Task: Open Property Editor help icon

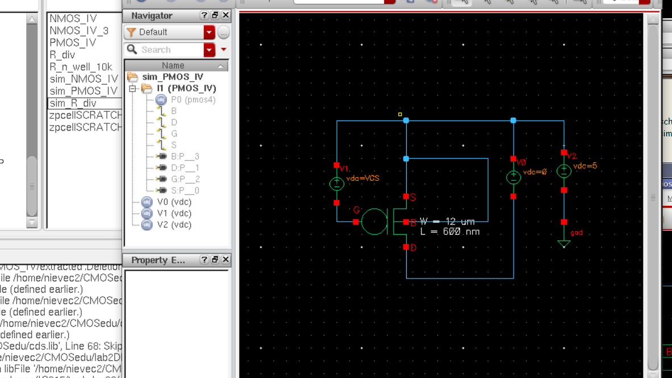Action: 204,260
